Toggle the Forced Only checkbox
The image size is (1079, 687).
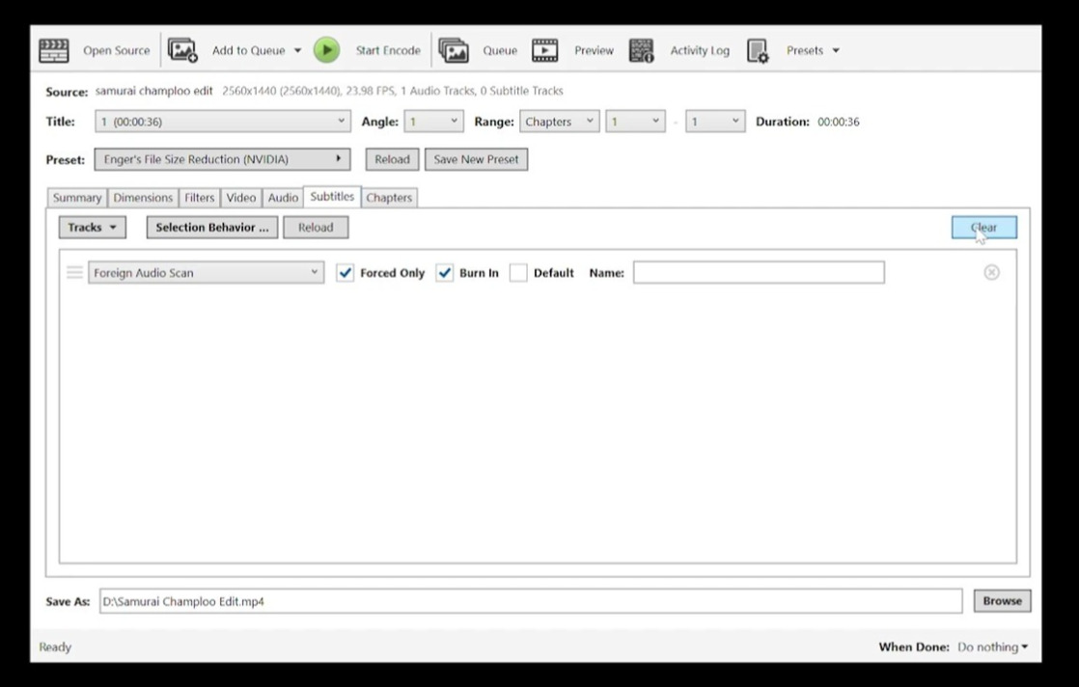345,273
